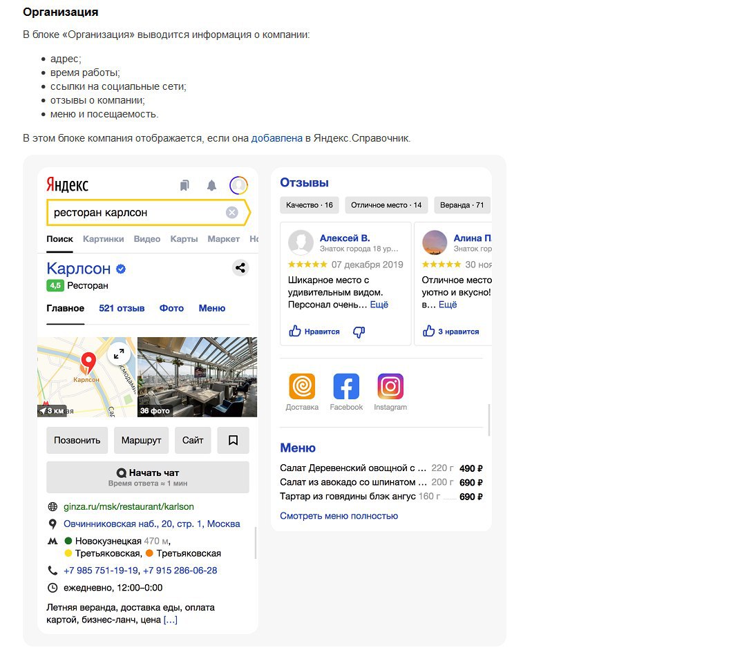This screenshot has height=650, width=751.
Task: Click the Маршрут button
Action: (x=142, y=440)
